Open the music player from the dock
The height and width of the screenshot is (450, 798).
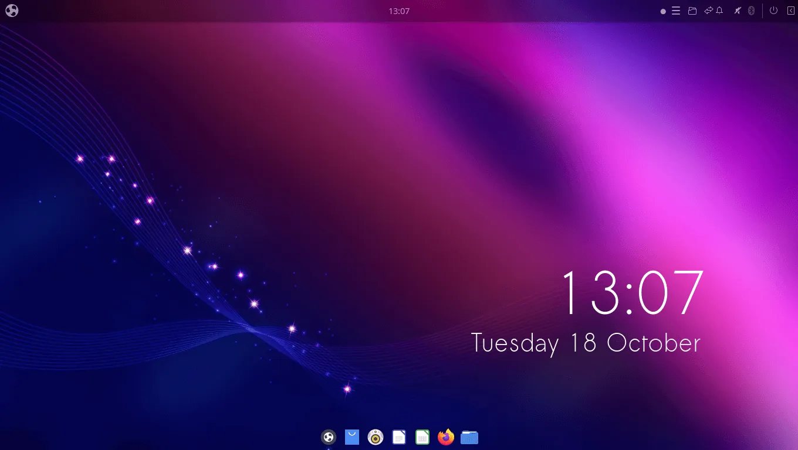click(x=375, y=437)
